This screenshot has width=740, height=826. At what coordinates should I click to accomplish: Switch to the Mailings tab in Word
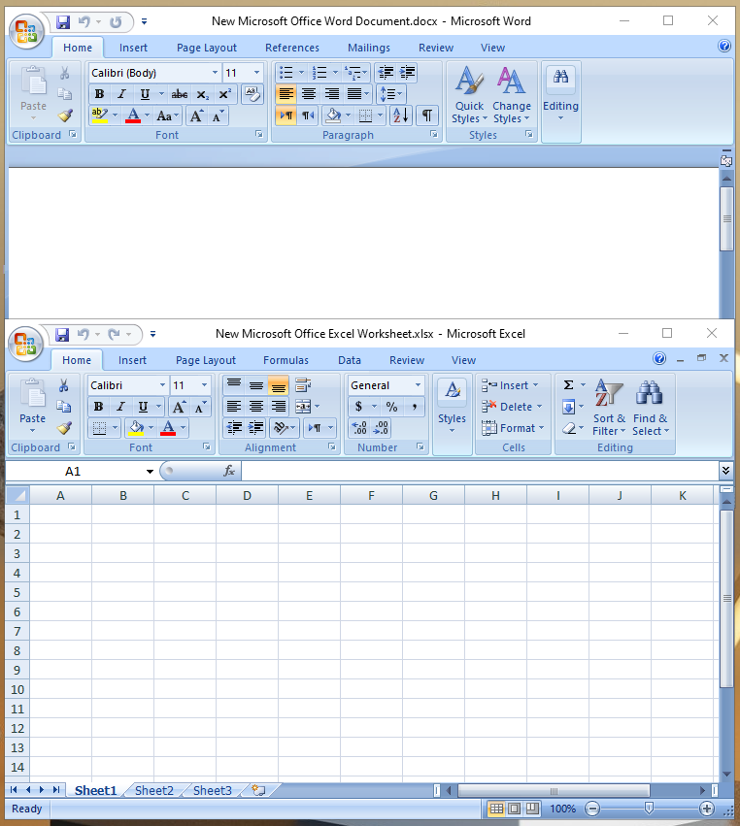369,48
